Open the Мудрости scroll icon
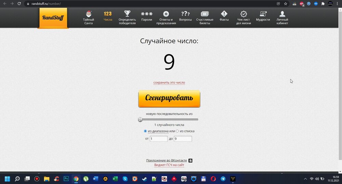The width and height of the screenshot is (342, 184). click(x=263, y=14)
